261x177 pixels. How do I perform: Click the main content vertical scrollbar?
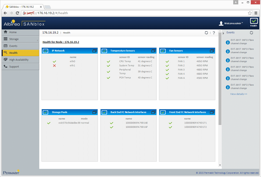coord(220,78)
